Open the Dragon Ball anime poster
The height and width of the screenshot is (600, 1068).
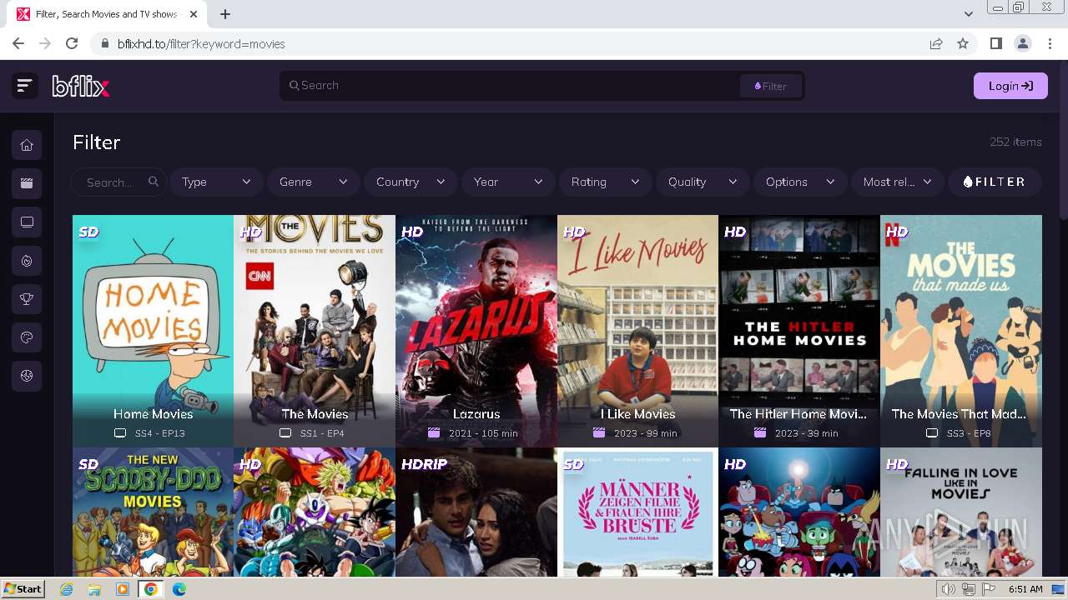pos(315,512)
